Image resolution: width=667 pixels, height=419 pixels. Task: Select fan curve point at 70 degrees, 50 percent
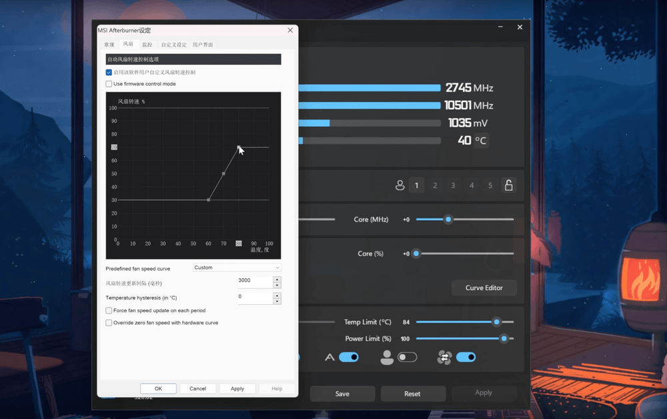pyautogui.click(x=223, y=173)
